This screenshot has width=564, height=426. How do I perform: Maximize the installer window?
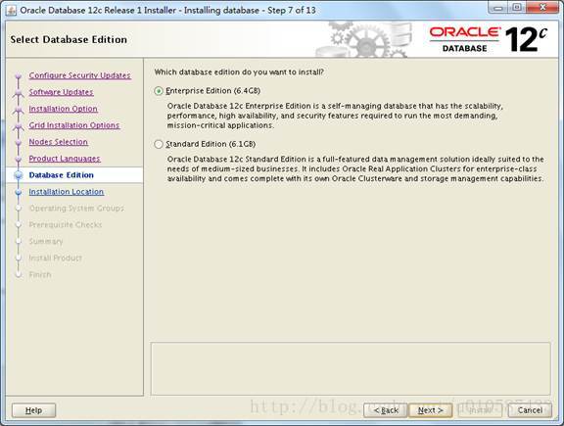click(517, 8)
